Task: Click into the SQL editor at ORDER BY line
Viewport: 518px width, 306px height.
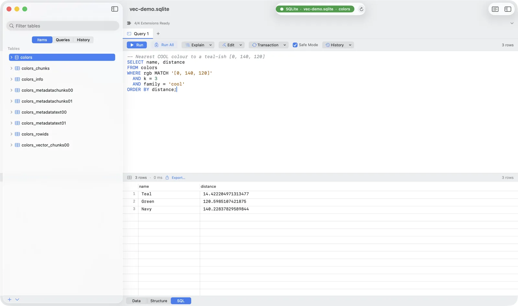Action: (x=152, y=90)
